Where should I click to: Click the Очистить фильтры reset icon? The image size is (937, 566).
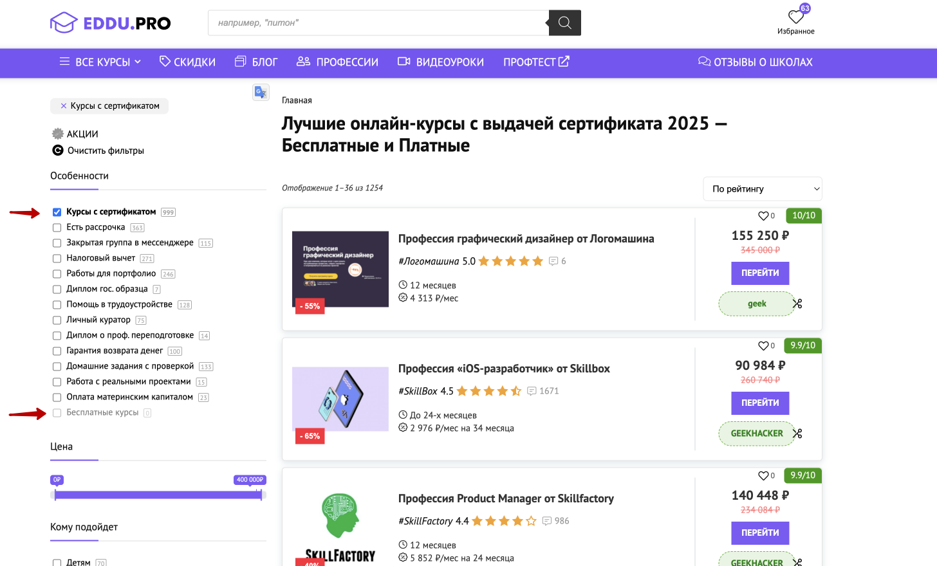(58, 151)
